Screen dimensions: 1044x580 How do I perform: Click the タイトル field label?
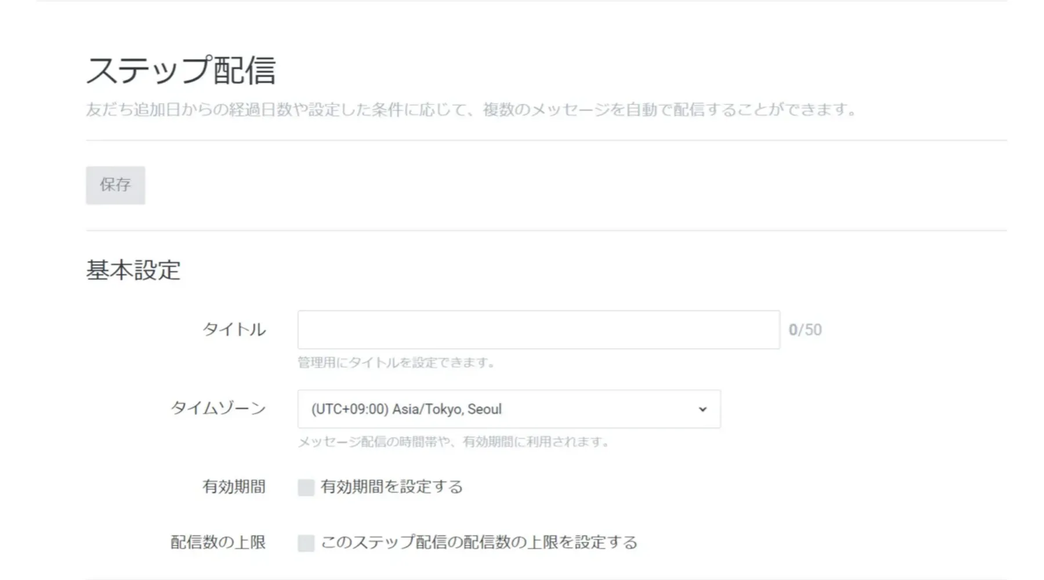234,329
